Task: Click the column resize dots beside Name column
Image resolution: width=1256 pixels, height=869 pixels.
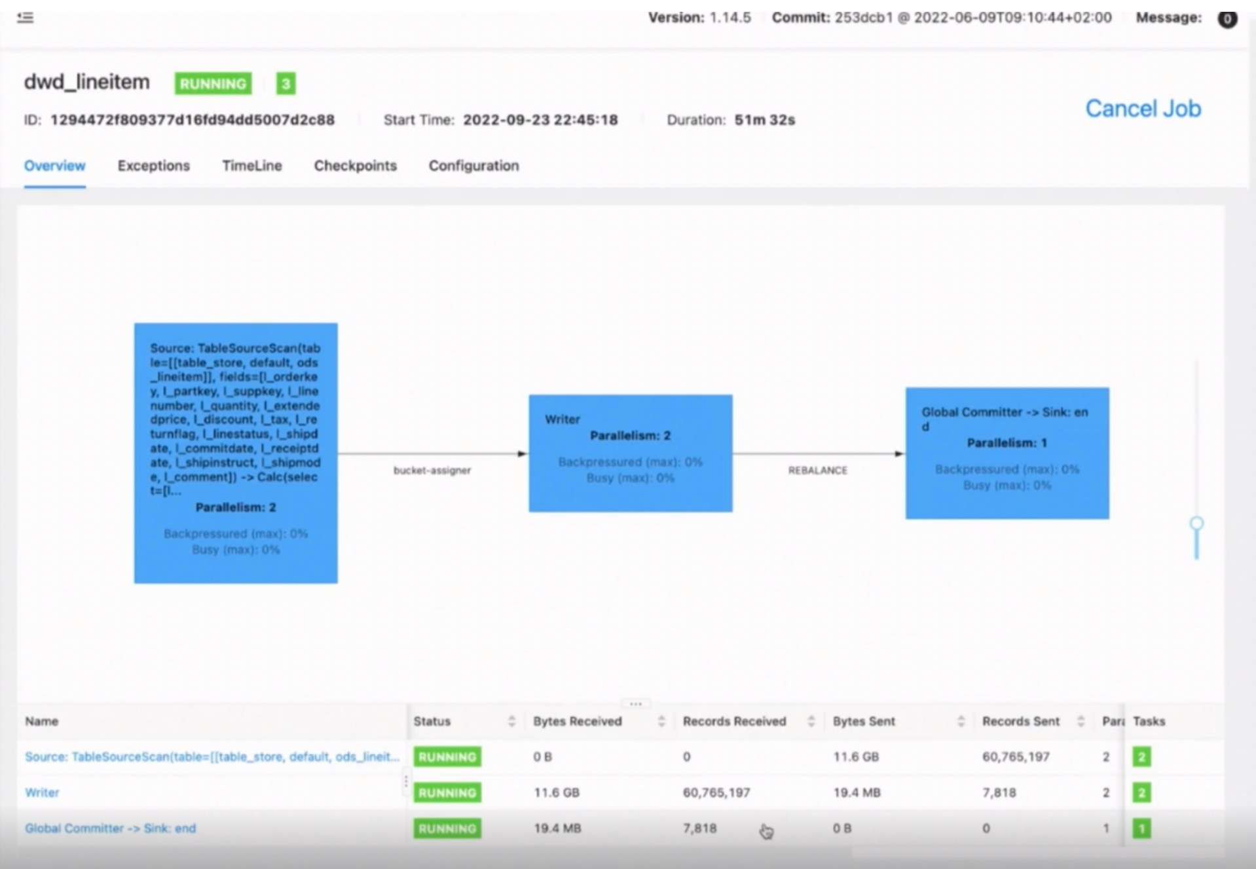Action: pos(406,781)
